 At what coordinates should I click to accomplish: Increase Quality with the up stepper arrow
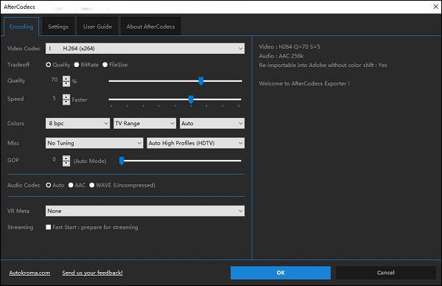coord(66,79)
